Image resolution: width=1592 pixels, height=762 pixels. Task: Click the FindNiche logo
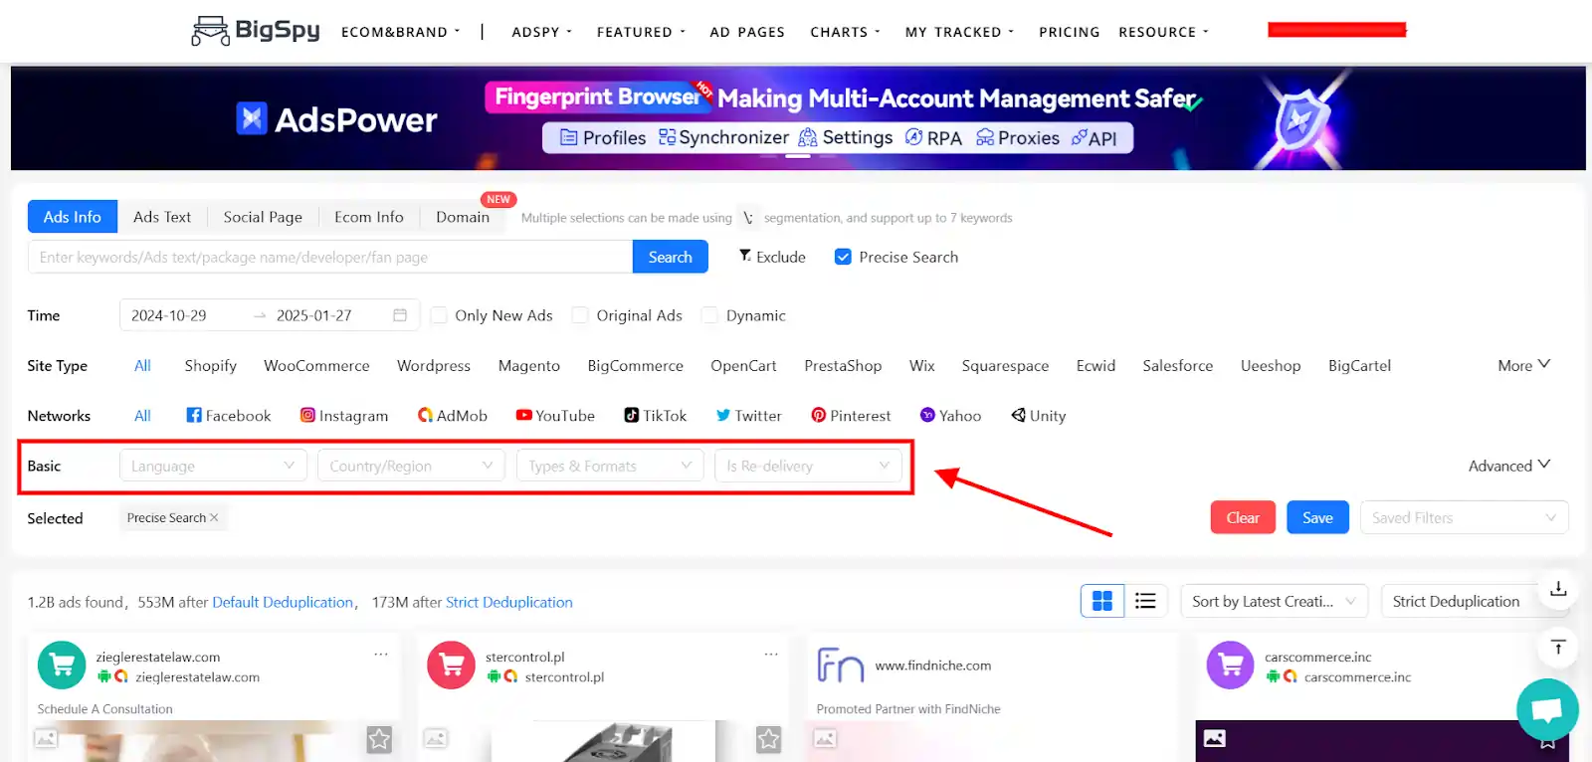841,666
